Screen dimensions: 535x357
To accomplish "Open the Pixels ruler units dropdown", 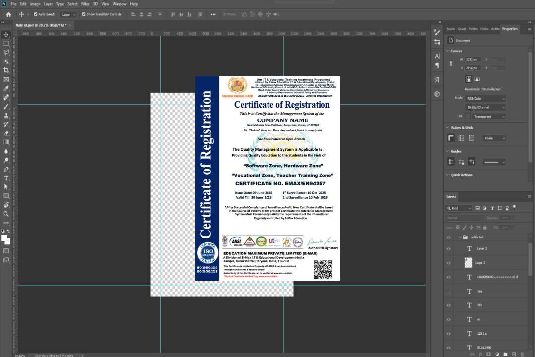I will pyautogui.click(x=494, y=138).
